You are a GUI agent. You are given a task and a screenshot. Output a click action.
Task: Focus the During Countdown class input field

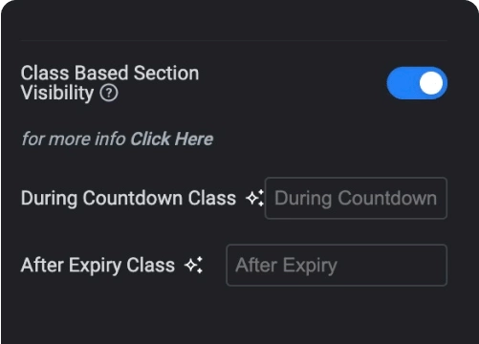point(356,198)
